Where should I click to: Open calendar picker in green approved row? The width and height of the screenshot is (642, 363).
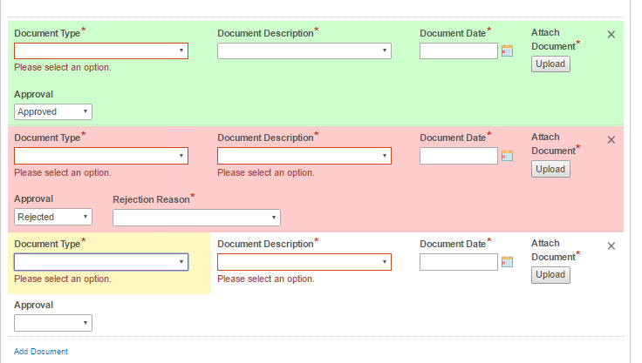pyautogui.click(x=507, y=50)
